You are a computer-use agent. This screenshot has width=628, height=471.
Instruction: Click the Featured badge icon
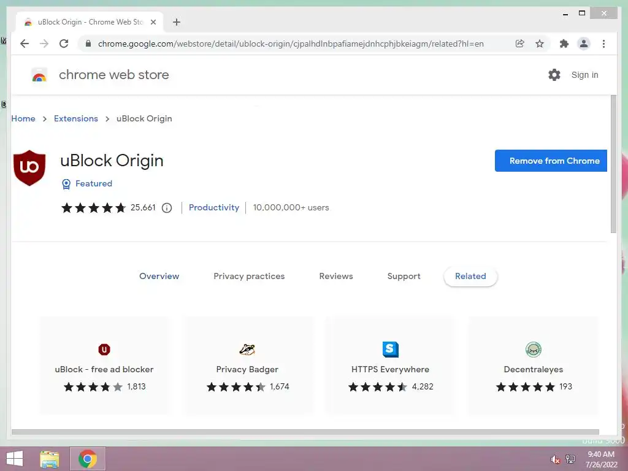tap(66, 184)
